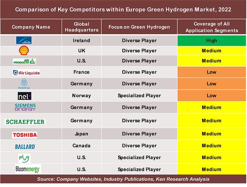Select the 'UK' headquarters cell
The height and width of the screenshot is (187, 247).
[82, 51]
